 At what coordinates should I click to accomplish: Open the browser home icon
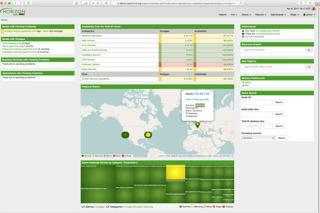pos(77,3)
